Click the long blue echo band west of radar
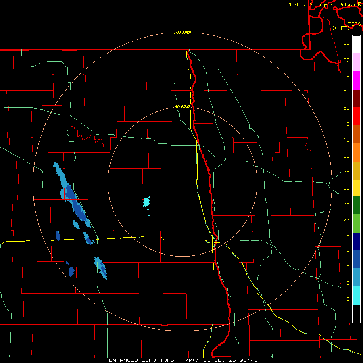The image size is (363, 363). (72, 196)
